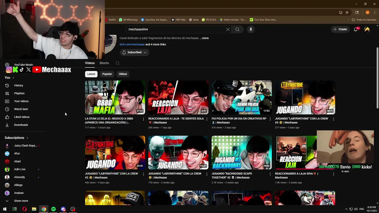The image size is (379, 213).
Task: Open the tarea bookmark
Action: tap(194, 20)
